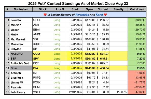Select the gray NASDAQ contestant cell
Image resolution: width=151 pixels, height=99 pixels.
[x=21, y=54]
